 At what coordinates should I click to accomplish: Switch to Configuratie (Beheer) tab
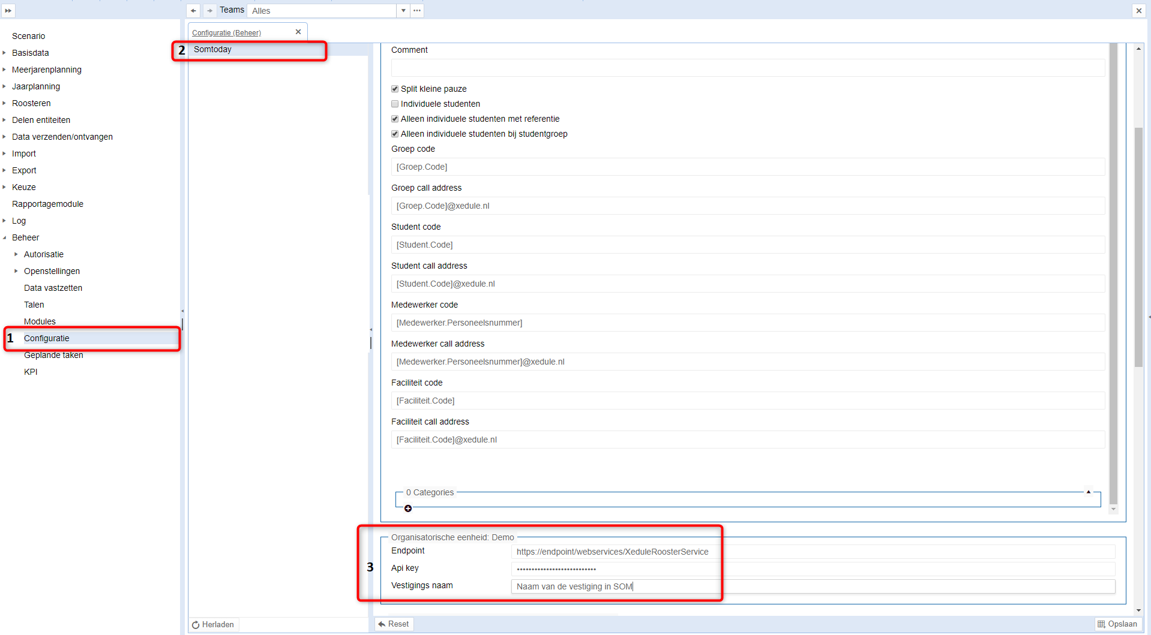[226, 32]
